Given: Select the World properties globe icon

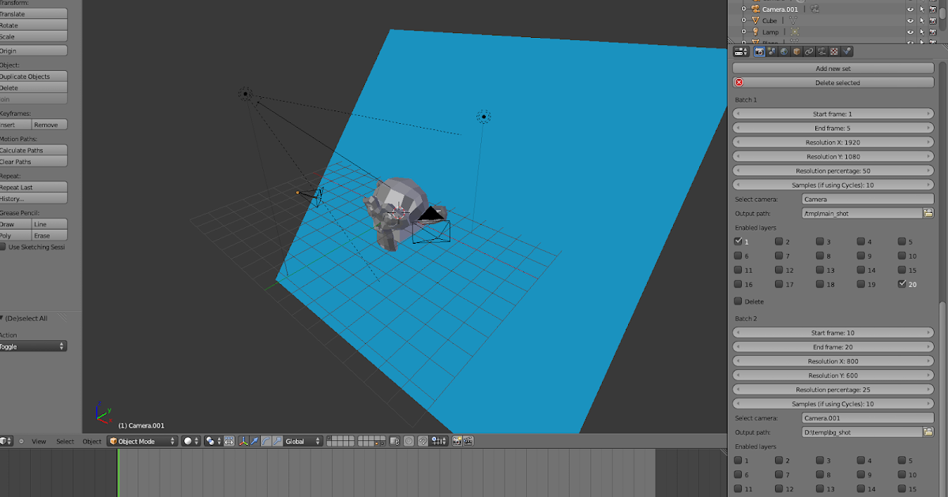Looking at the screenshot, I should point(784,50).
